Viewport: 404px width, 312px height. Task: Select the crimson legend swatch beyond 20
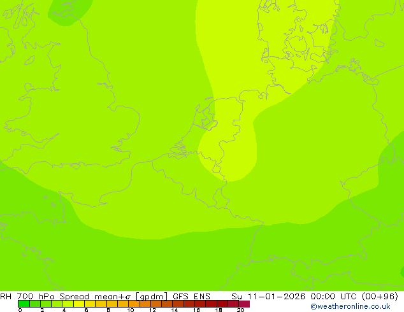pos(244,304)
